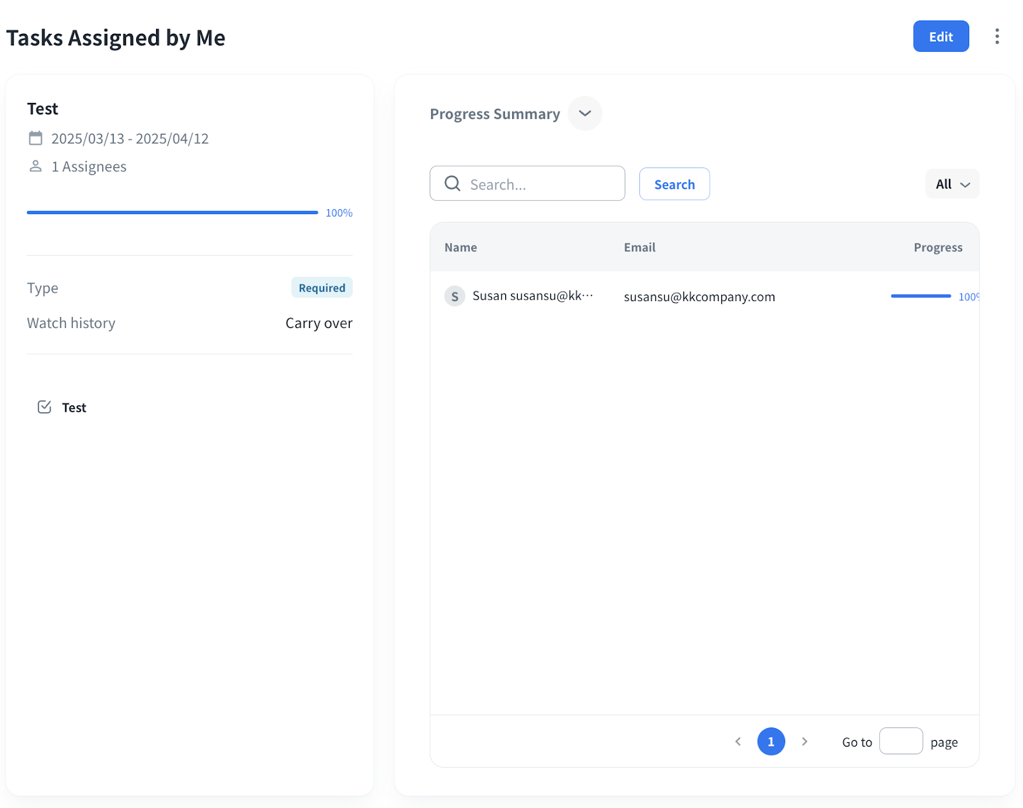Click the Edit button
Image resolution: width=1023 pixels, height=808 pixels.
click(x=941, y=36)
